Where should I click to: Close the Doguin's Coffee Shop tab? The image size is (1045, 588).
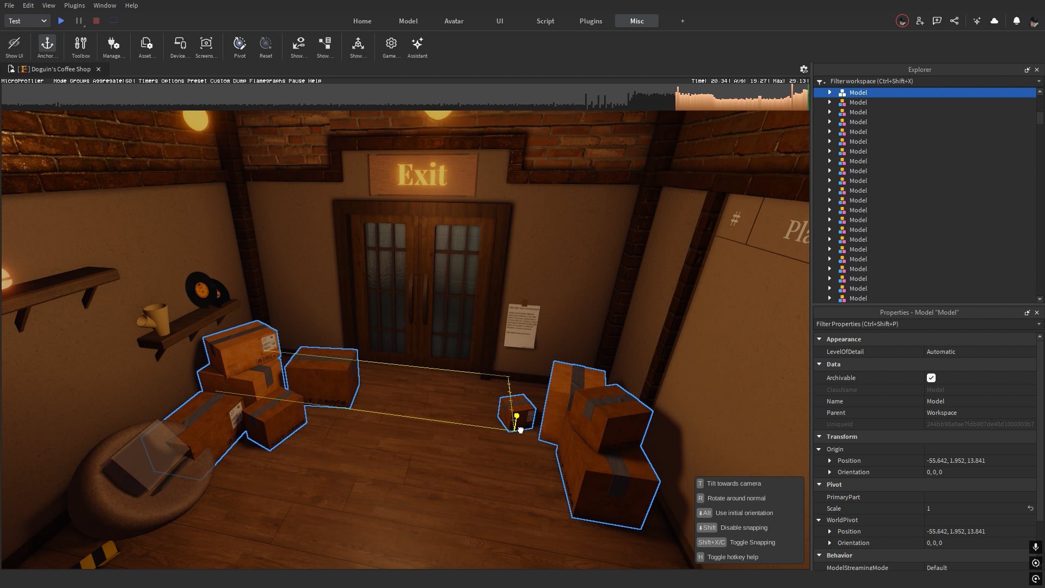[x=99, y=69]
